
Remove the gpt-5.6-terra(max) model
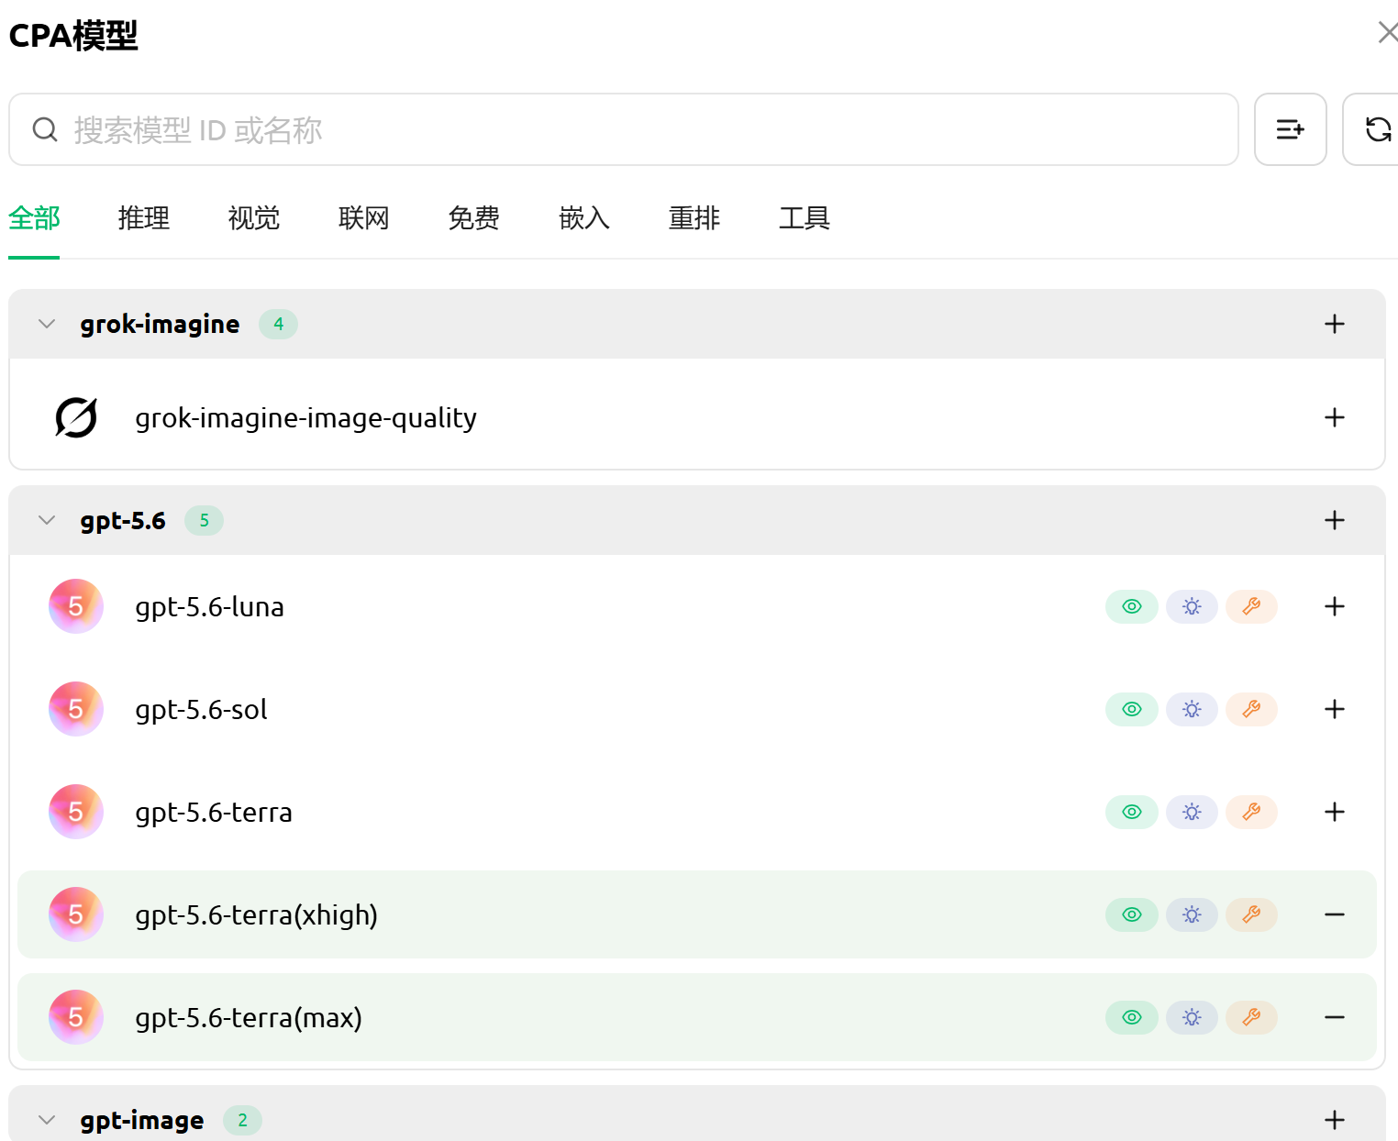(x=1335, y=1017)
